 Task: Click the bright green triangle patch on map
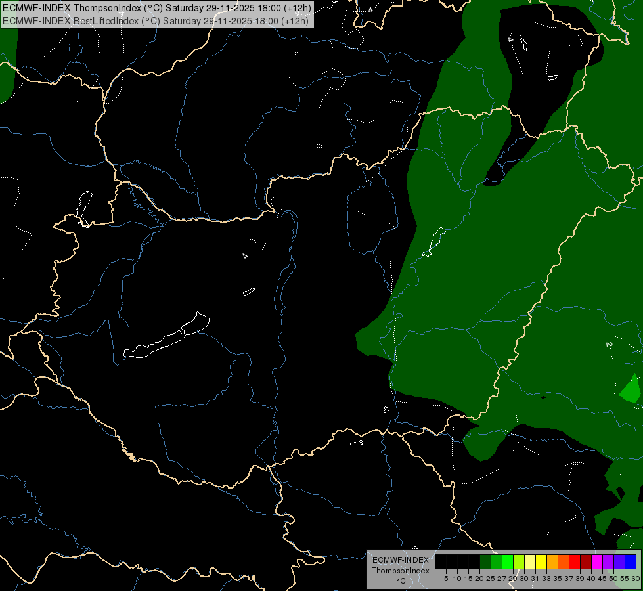click(x=631, y=388)
